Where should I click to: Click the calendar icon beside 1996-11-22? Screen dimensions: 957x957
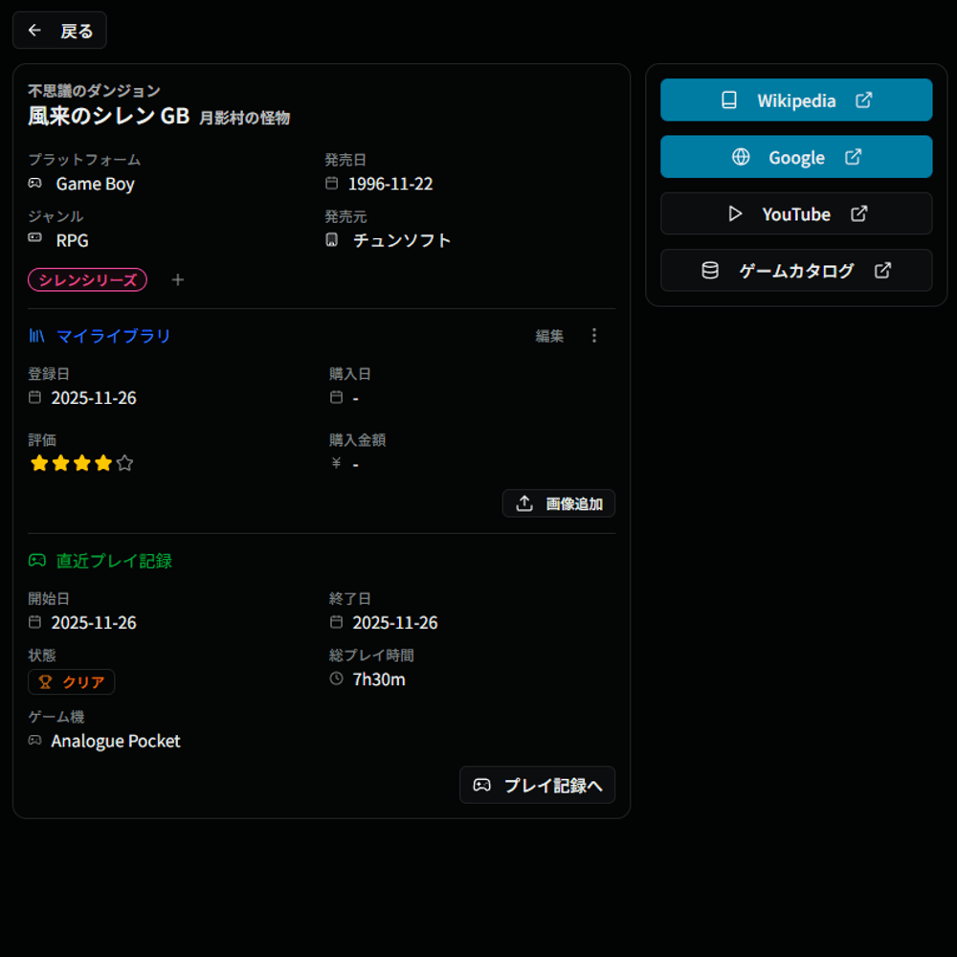point(331,183)
